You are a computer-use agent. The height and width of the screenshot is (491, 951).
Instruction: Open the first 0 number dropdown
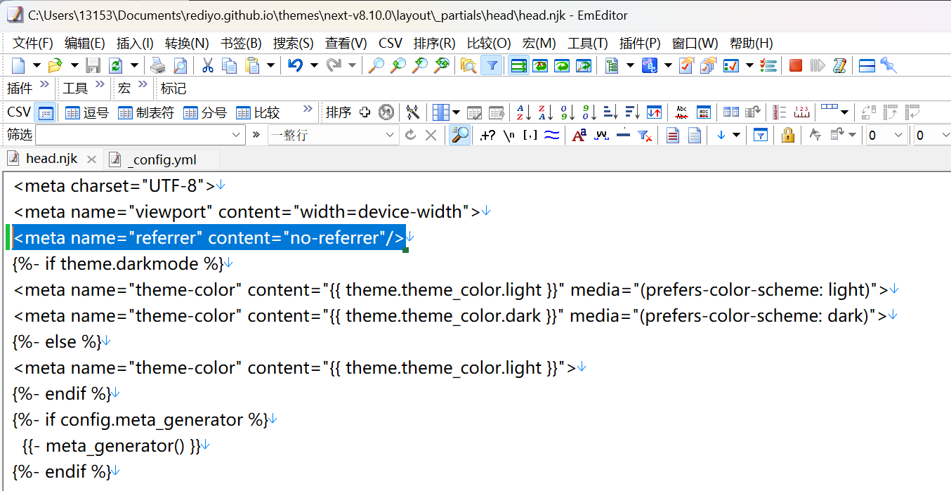(x=898, y=135)
